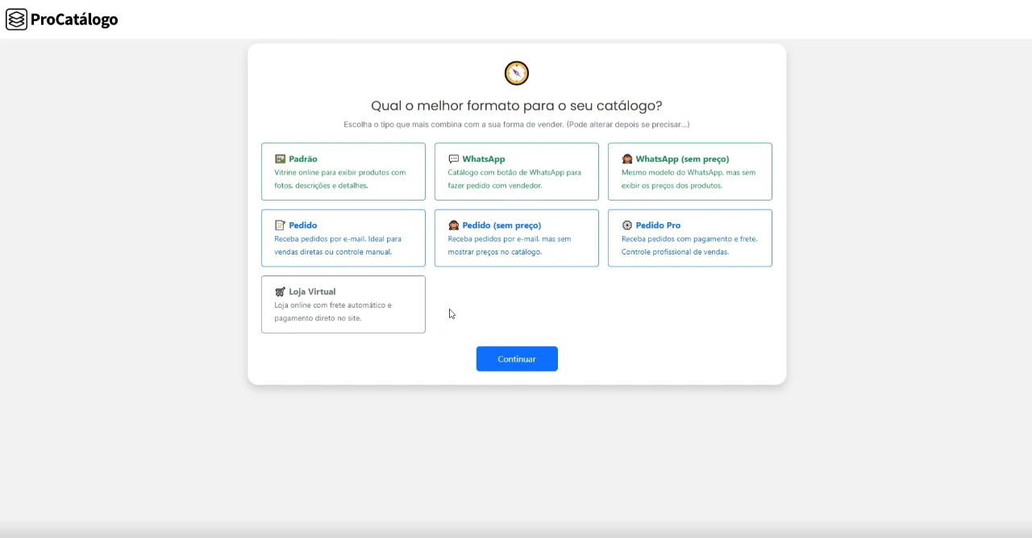Choose the WhatsApp catalog format card
Screen dimensions: 1032x538
(x=517, y=172)
